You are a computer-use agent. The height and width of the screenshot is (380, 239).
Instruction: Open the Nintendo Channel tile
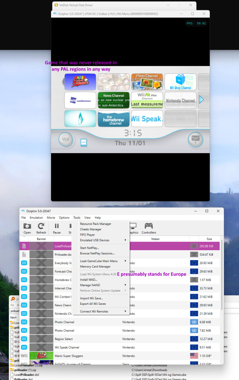click(x=180, y=100)
